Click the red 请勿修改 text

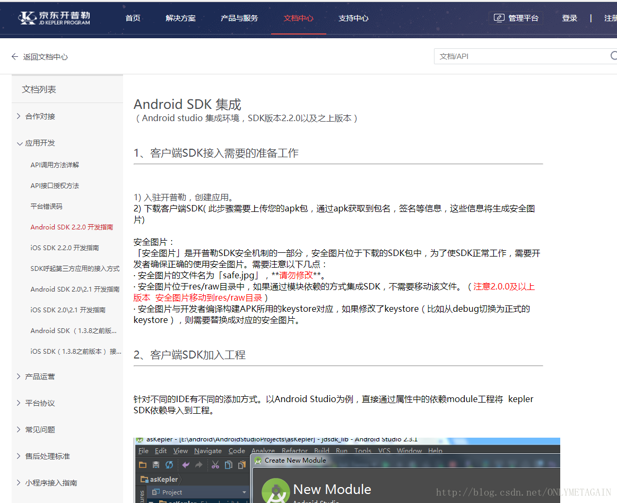pyautogui.click(x=296, y=275)
